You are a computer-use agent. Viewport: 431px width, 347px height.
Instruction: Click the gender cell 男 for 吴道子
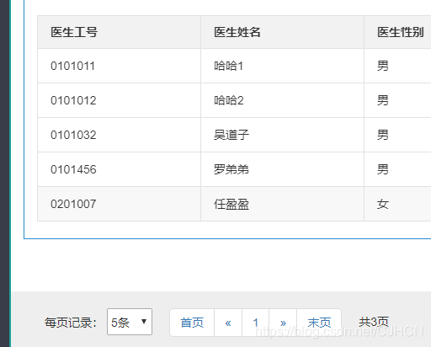click(x=397, y=135)
